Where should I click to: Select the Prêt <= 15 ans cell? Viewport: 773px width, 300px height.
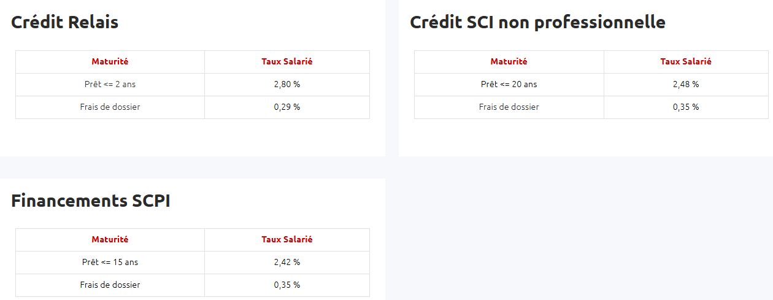tap(110, 262)
